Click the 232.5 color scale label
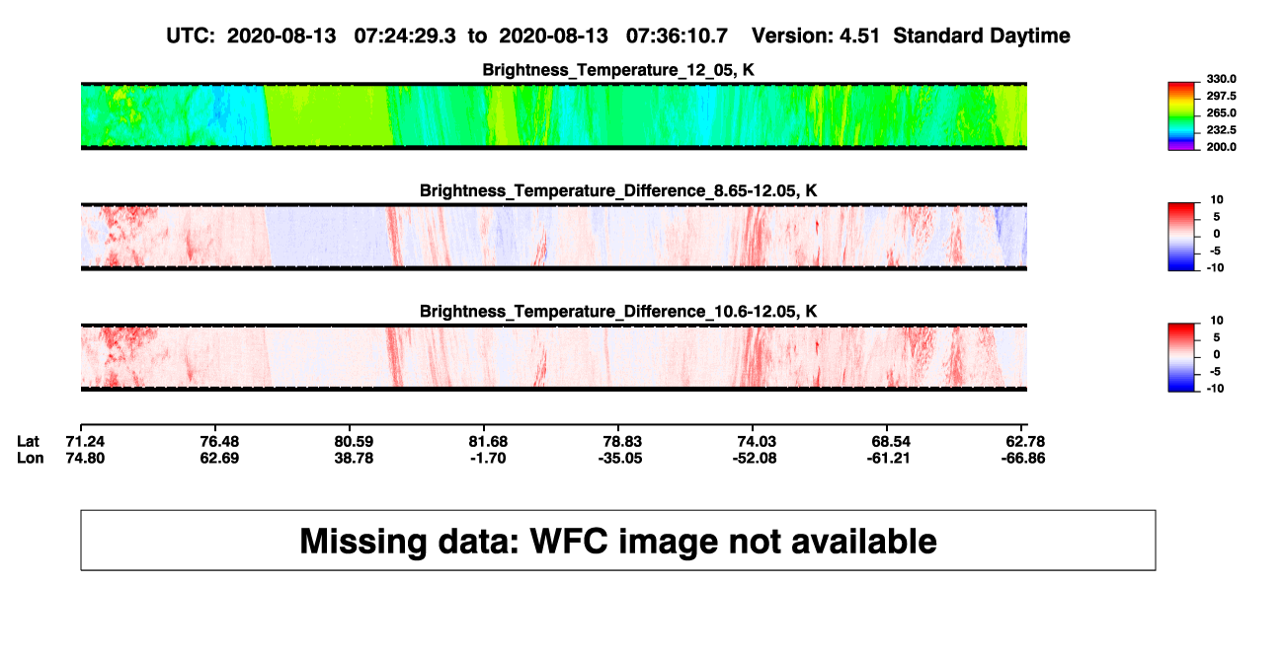1284x658 pixels. pos(1222,130)
